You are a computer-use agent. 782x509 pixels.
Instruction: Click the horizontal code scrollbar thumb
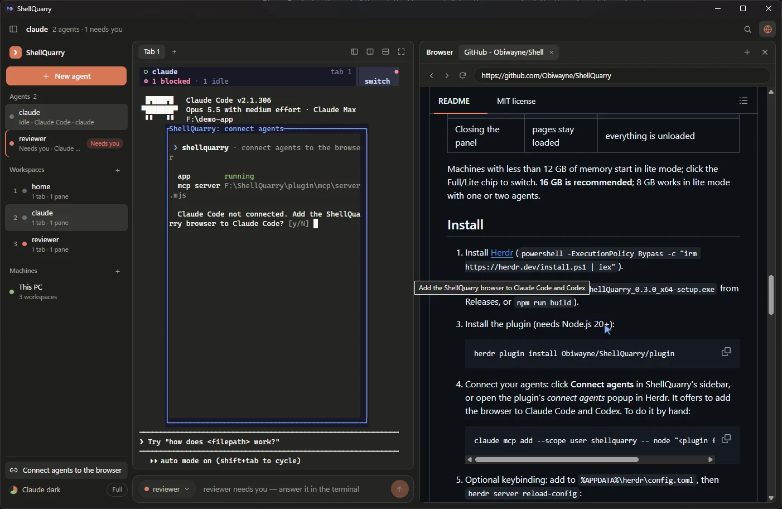point(557,459)
